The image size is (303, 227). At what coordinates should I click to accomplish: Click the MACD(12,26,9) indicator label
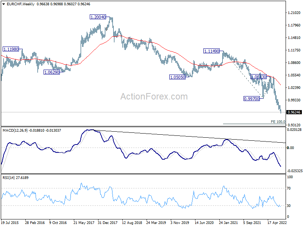point(32,131)
